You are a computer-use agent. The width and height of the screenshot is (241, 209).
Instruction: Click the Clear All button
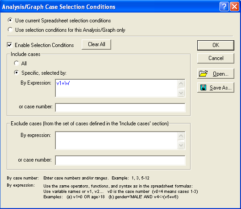(x=96, y=44)
